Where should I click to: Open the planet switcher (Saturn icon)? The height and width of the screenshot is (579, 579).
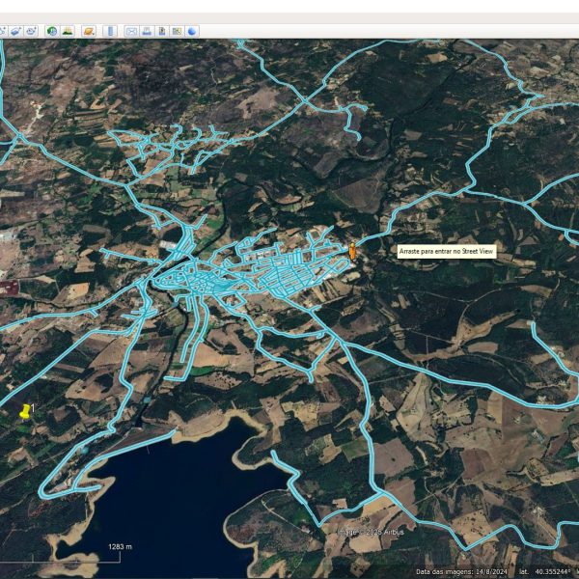[x=89, y=32]
